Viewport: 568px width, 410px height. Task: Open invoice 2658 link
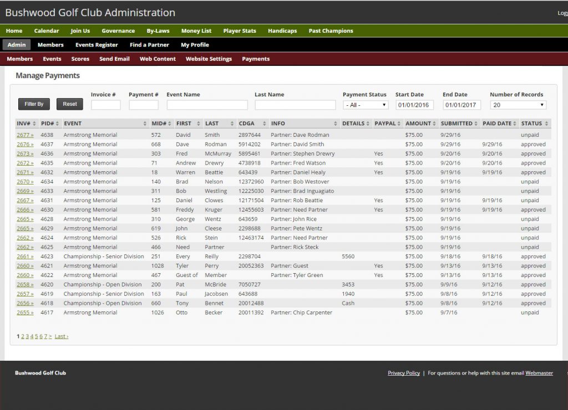click(x=25, y=285)
